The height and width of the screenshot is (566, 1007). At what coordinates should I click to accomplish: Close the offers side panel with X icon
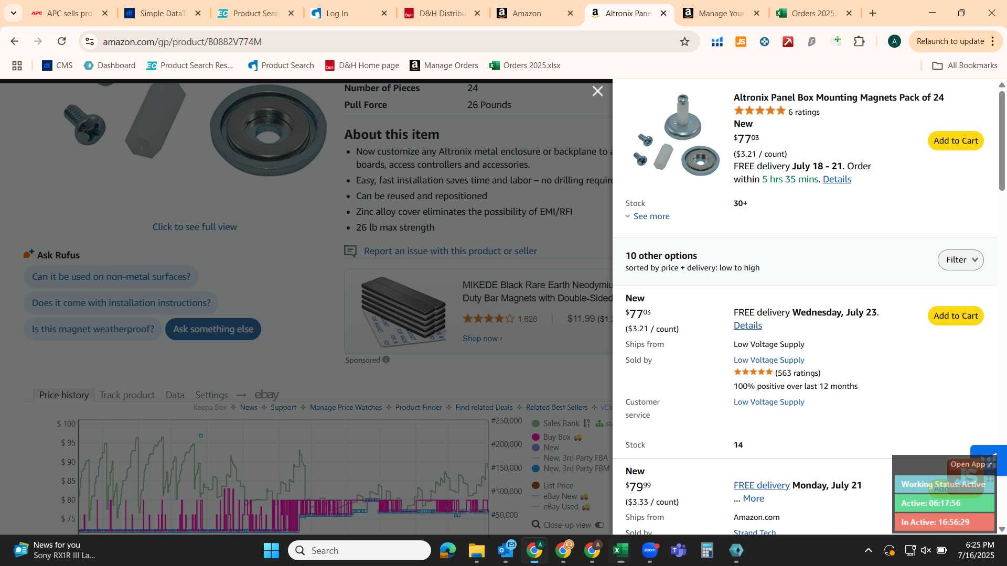click(x=597, y=91)
